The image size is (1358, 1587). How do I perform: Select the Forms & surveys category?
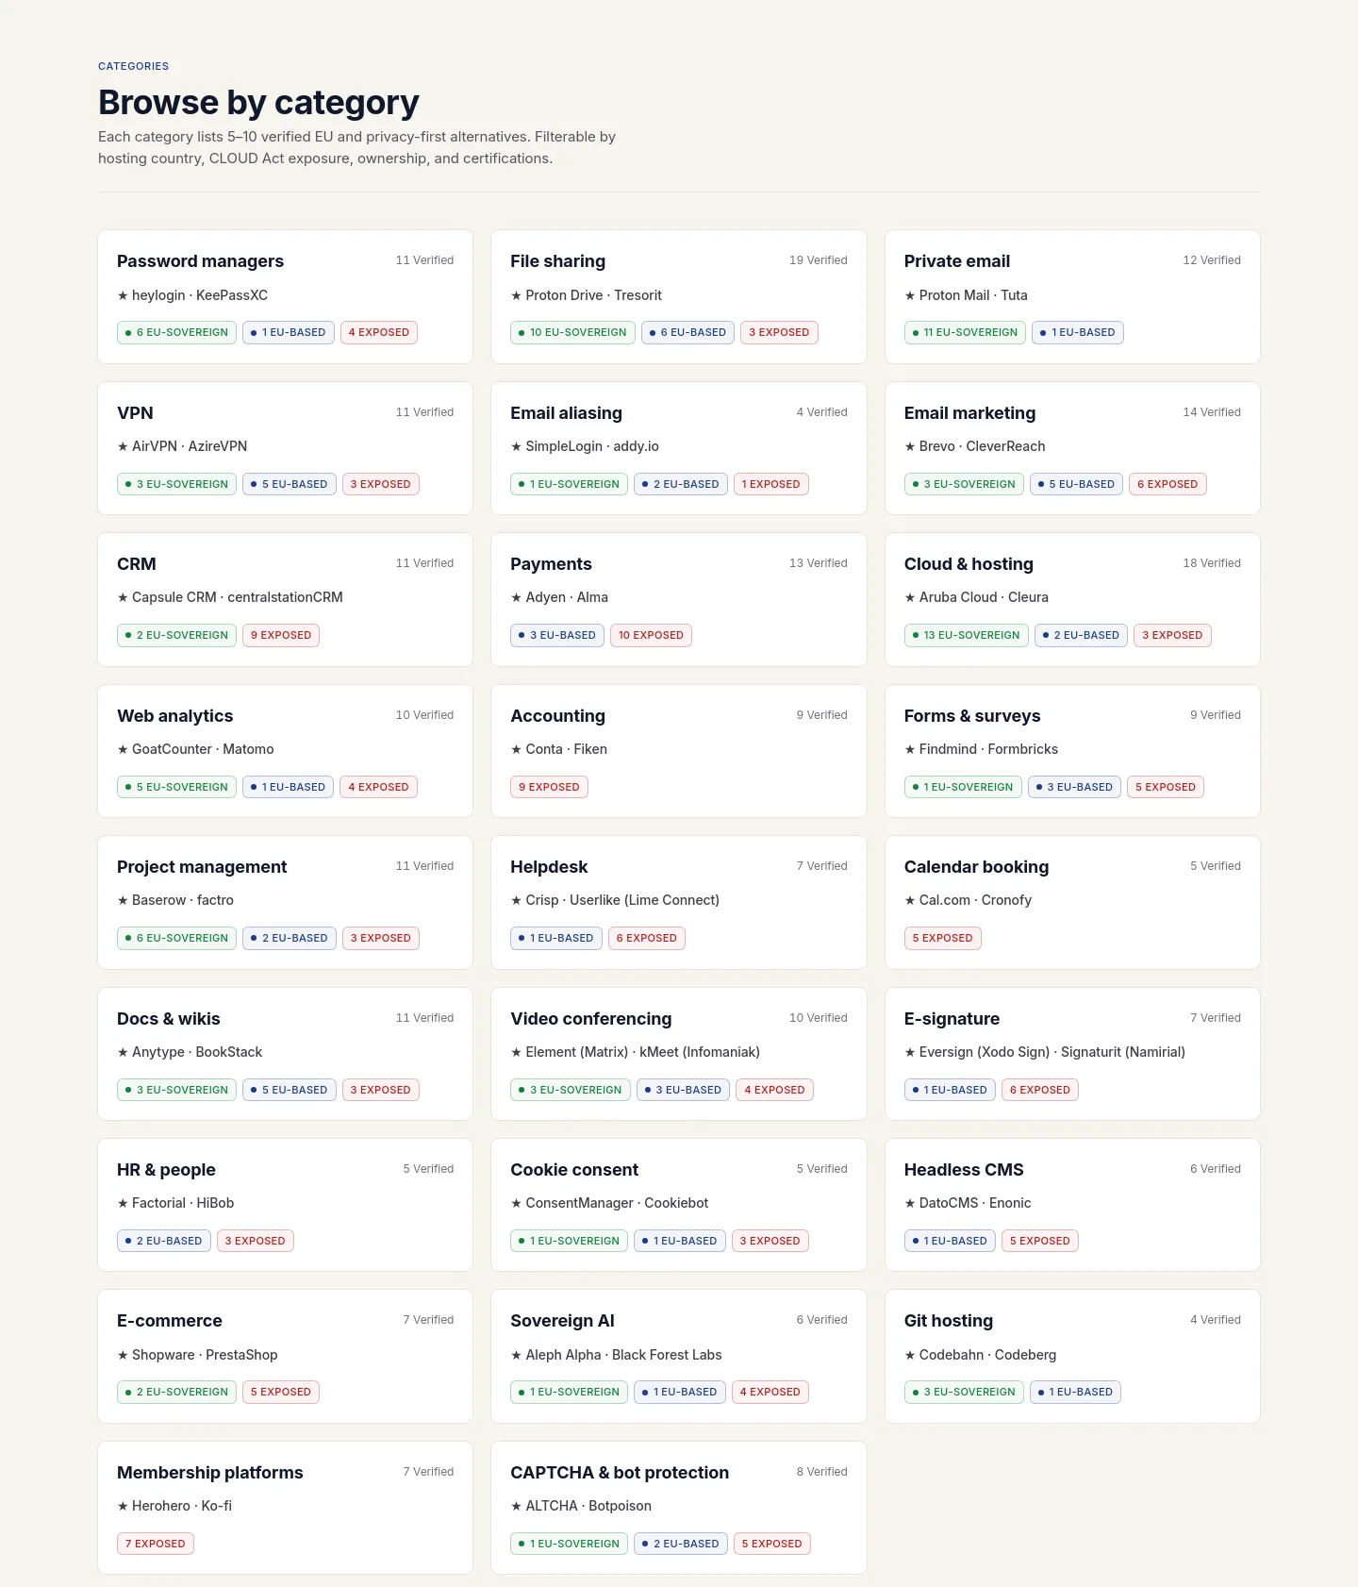pyautogui.click(x=1072, y=751)
